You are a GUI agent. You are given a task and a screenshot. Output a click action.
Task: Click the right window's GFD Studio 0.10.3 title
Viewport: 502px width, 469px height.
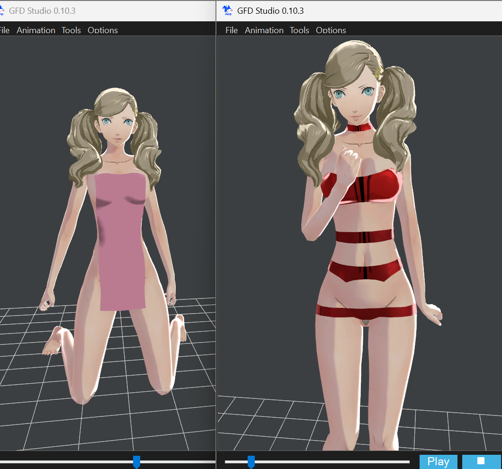pyautogui.click(x=270, y=11)
